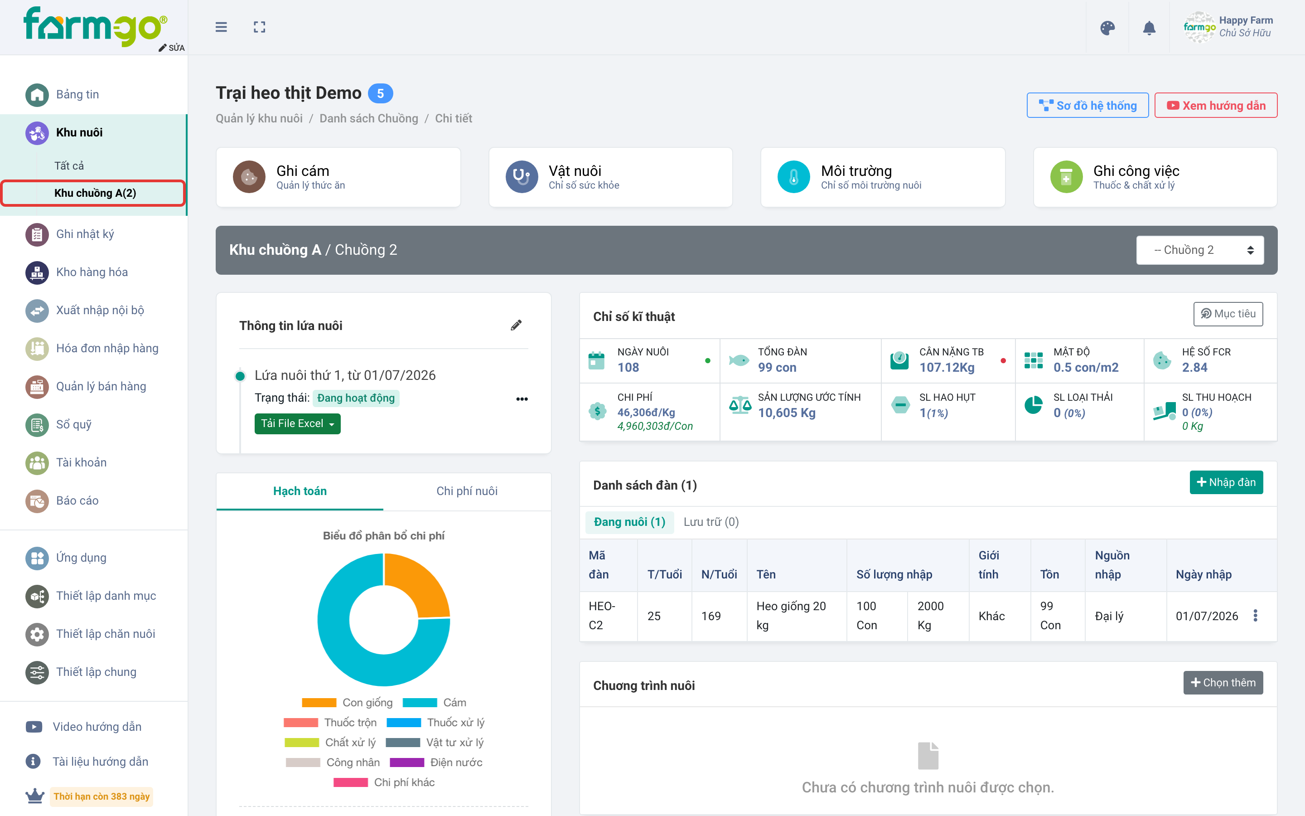Open three-dot menu for HEO-C2 row

pos(1256,615)
